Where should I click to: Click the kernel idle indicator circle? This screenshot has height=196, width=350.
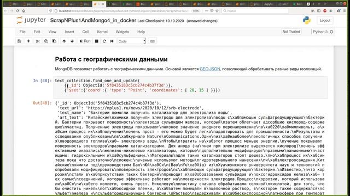click(331, 32)
